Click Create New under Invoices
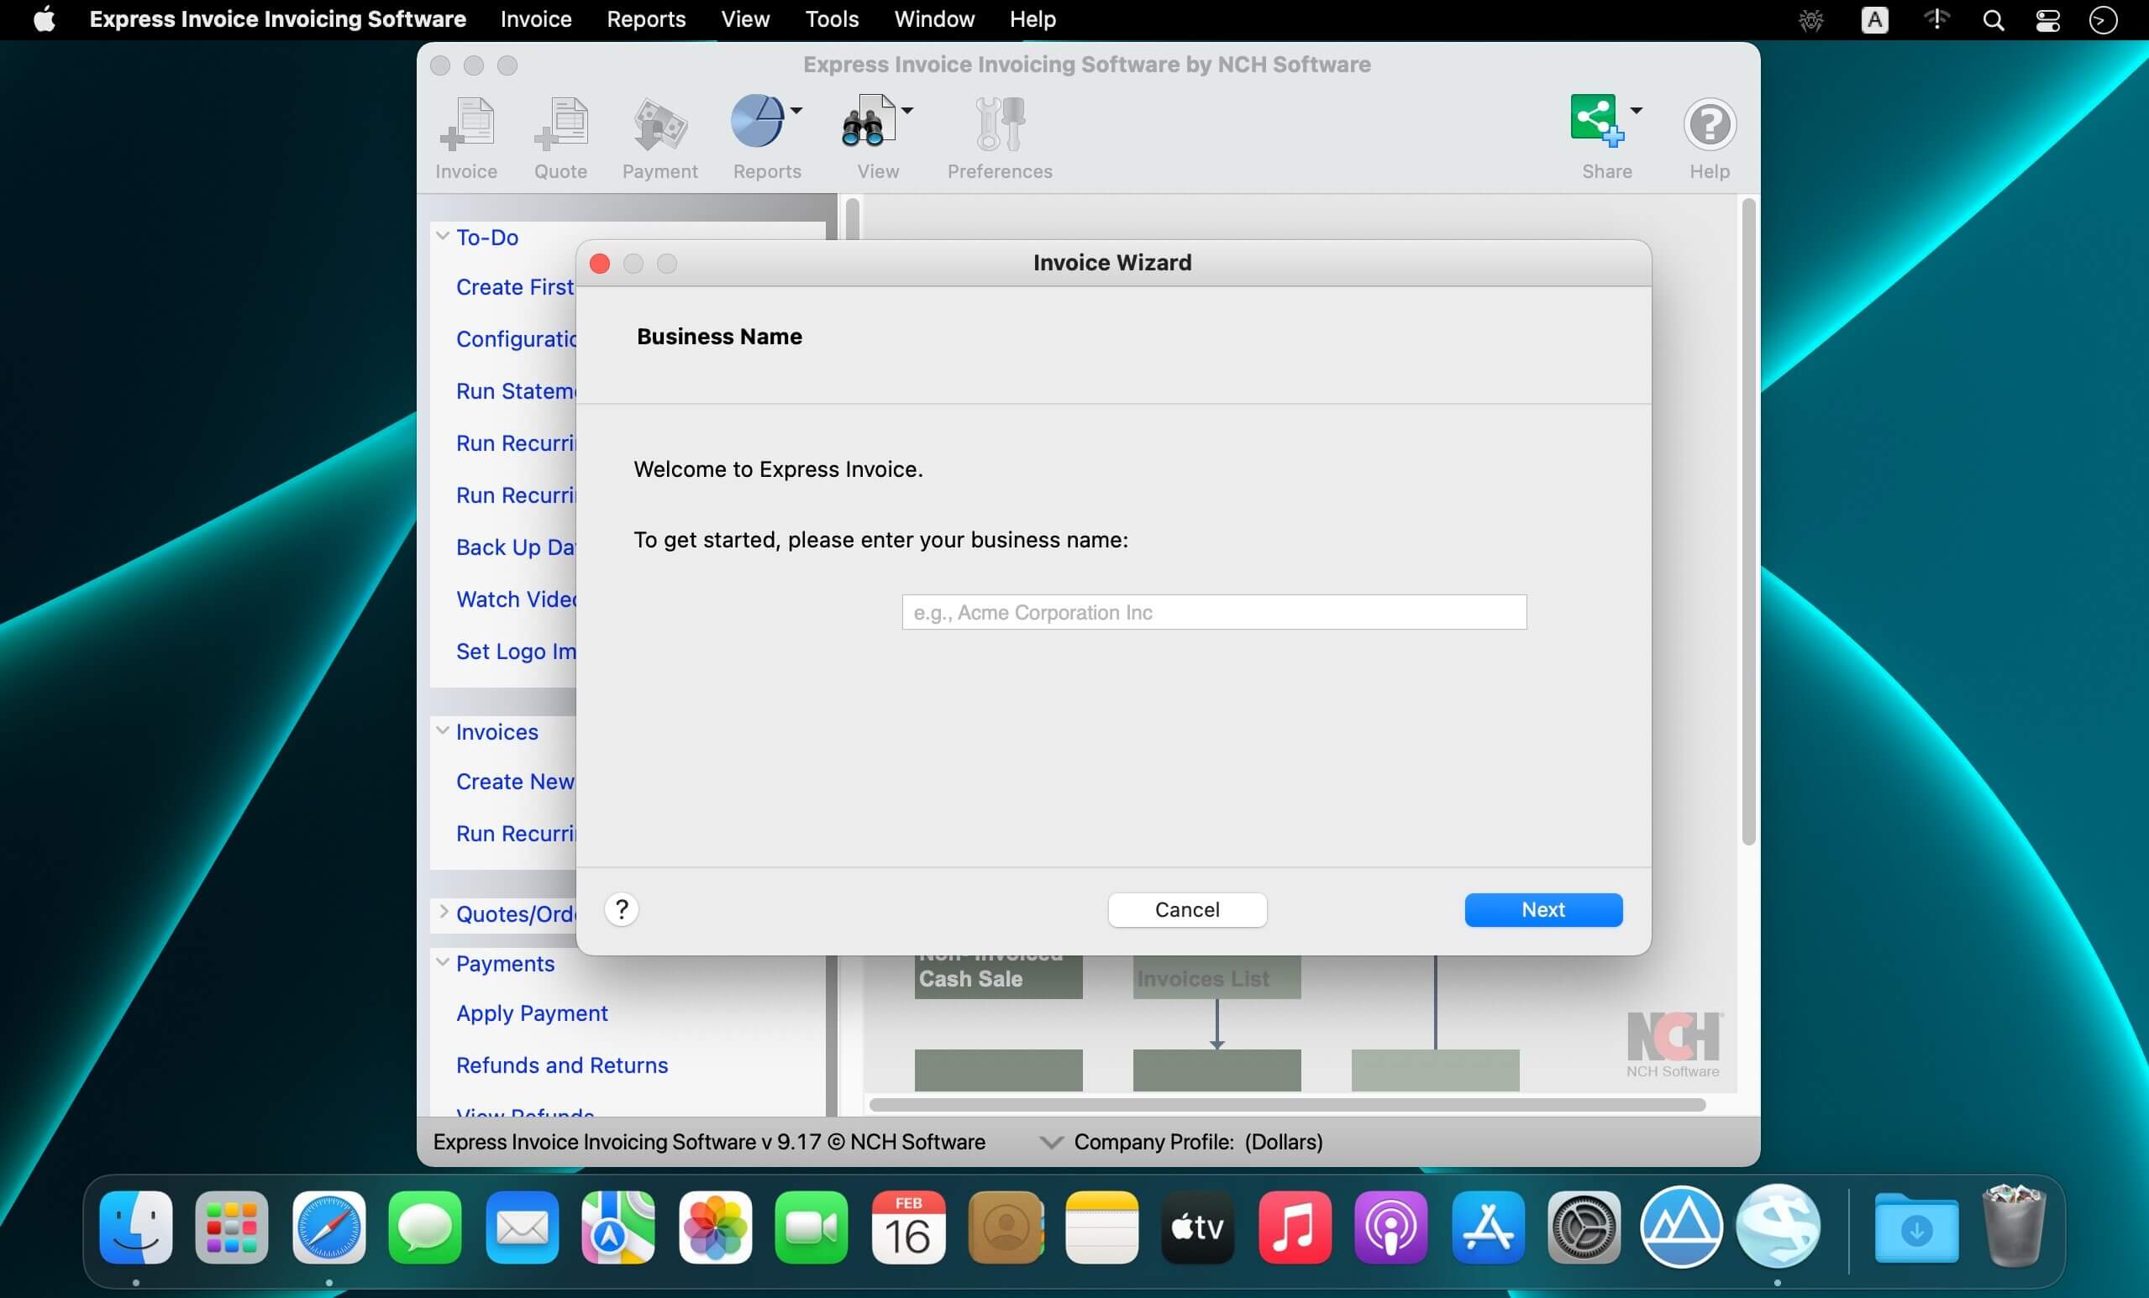Image resolution: width=2149 pixels, height=1298 pixels. click(516, 781)
